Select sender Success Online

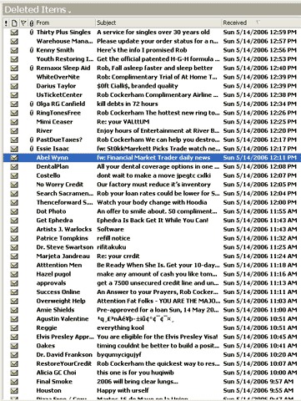(x=58, y=292)
